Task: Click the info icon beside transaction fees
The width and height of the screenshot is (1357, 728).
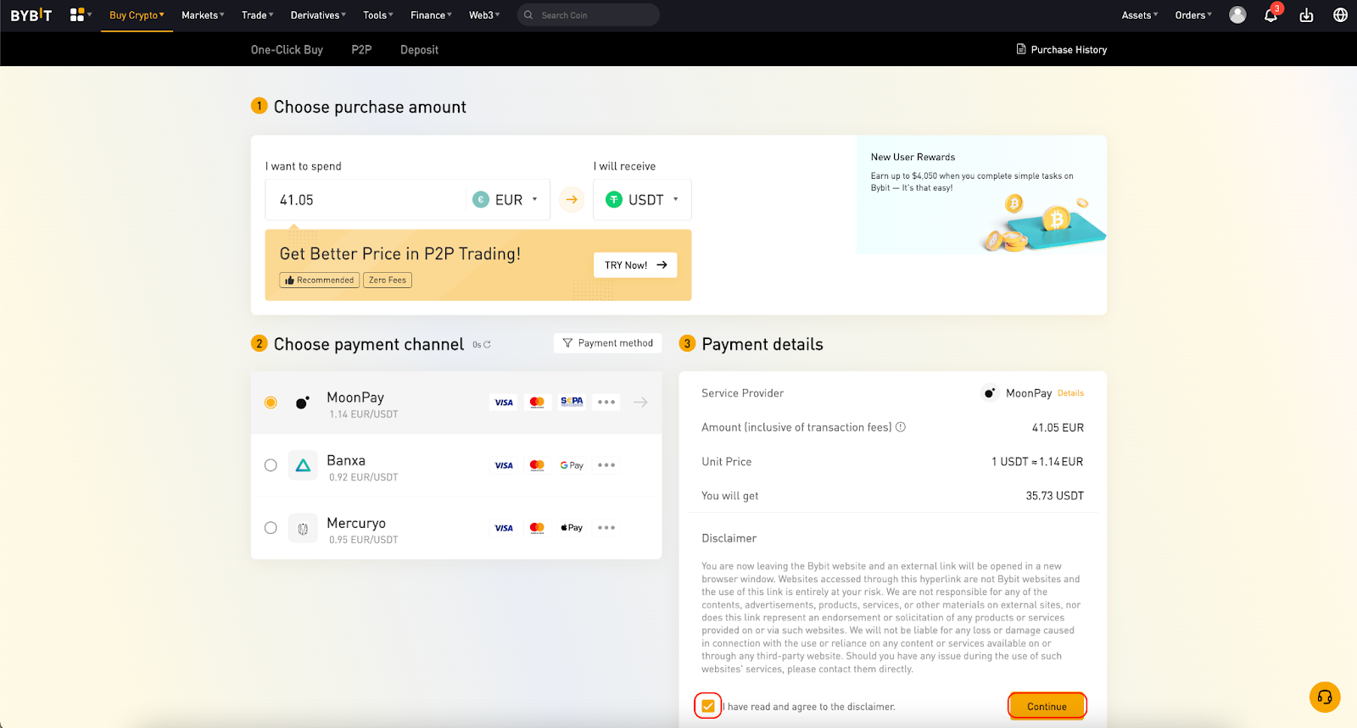Action: point(901,427)
